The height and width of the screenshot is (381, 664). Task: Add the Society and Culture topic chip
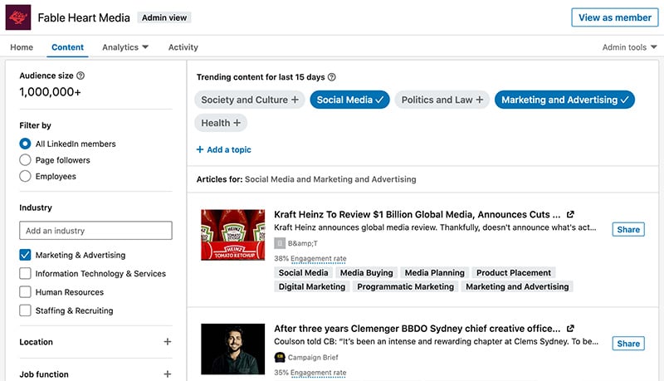click(x=250, y=100)
